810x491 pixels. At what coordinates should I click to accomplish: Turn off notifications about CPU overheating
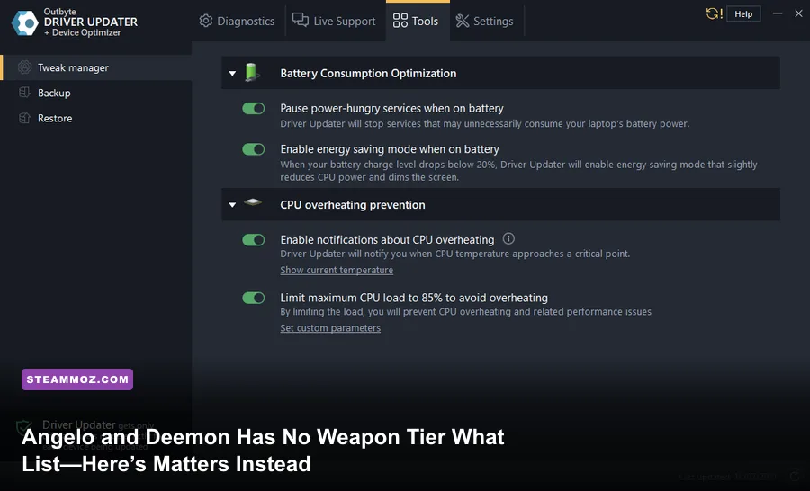(254, 240)
